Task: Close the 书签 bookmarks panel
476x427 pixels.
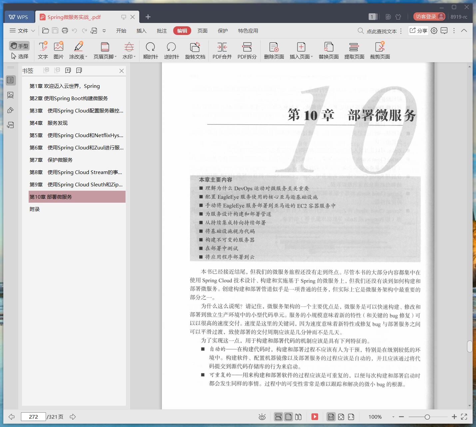Action: click(x=122, y=71)
